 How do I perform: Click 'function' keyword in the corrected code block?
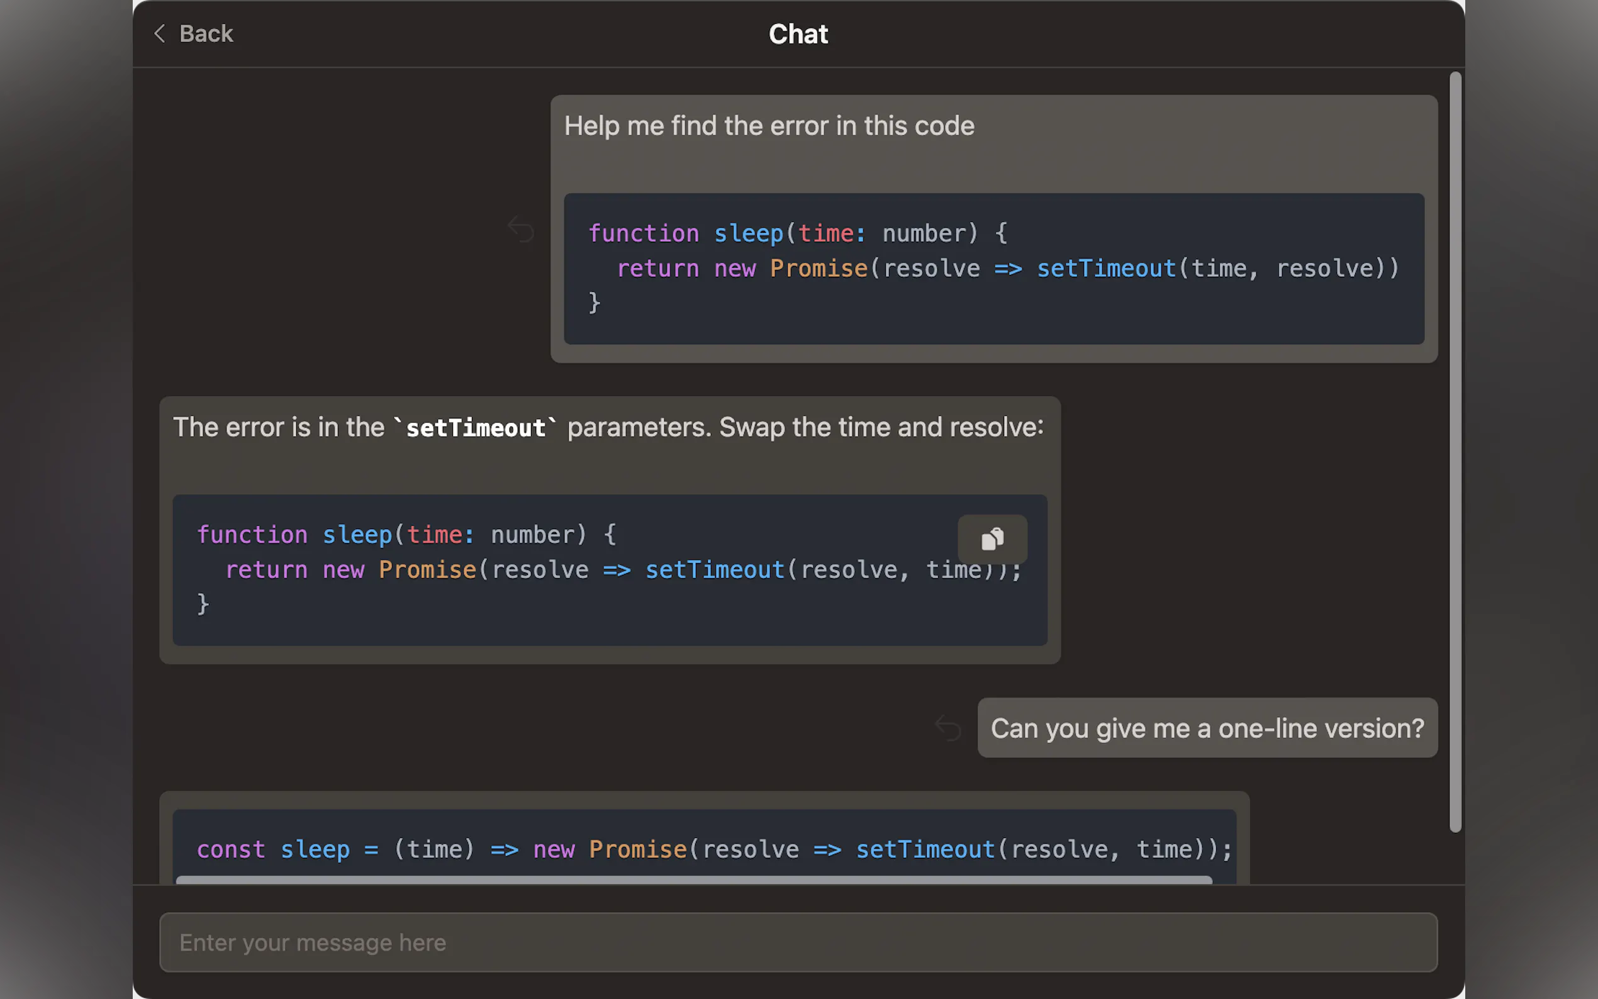(252, 535)
